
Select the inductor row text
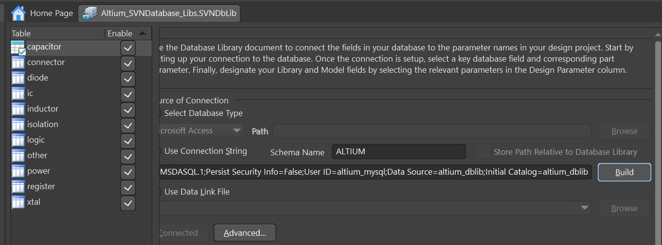43,109
